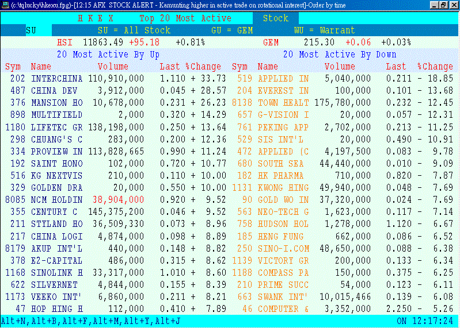Image resolution: width=460 pixels, height=328 pixels.
Task: Select GU = GEM option
Action: 233,30
